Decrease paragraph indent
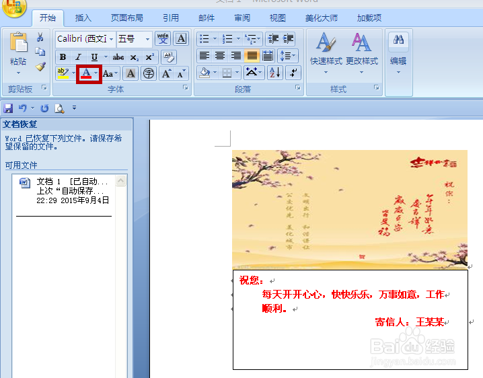 point(273,39)
